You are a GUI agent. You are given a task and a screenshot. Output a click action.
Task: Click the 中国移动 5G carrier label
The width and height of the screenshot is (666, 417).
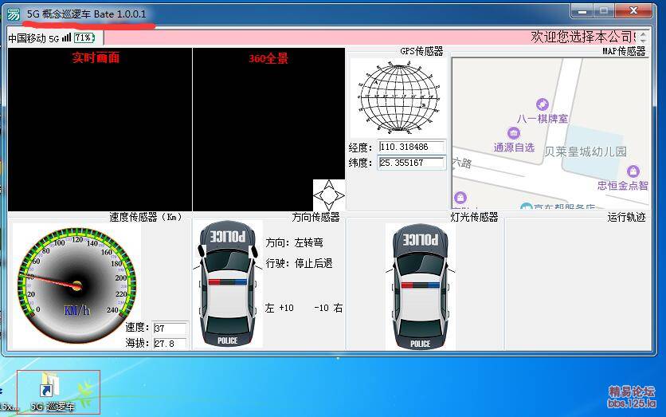(x=33, y=38)
